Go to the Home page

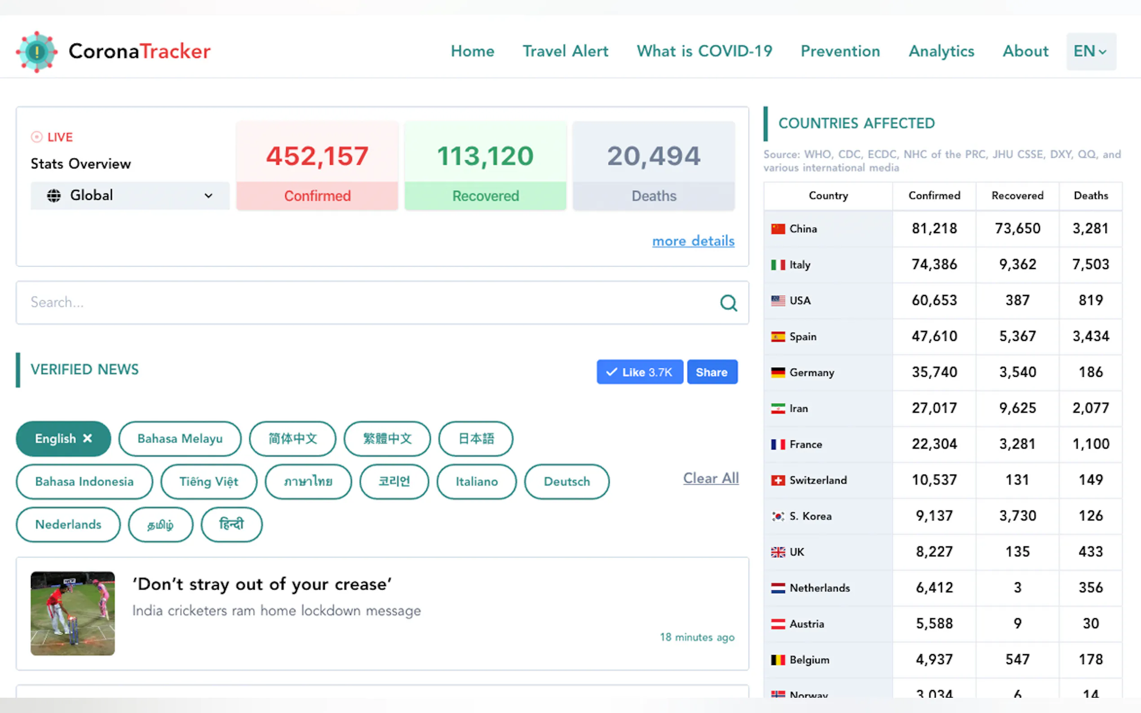click(x=472, y=51)
